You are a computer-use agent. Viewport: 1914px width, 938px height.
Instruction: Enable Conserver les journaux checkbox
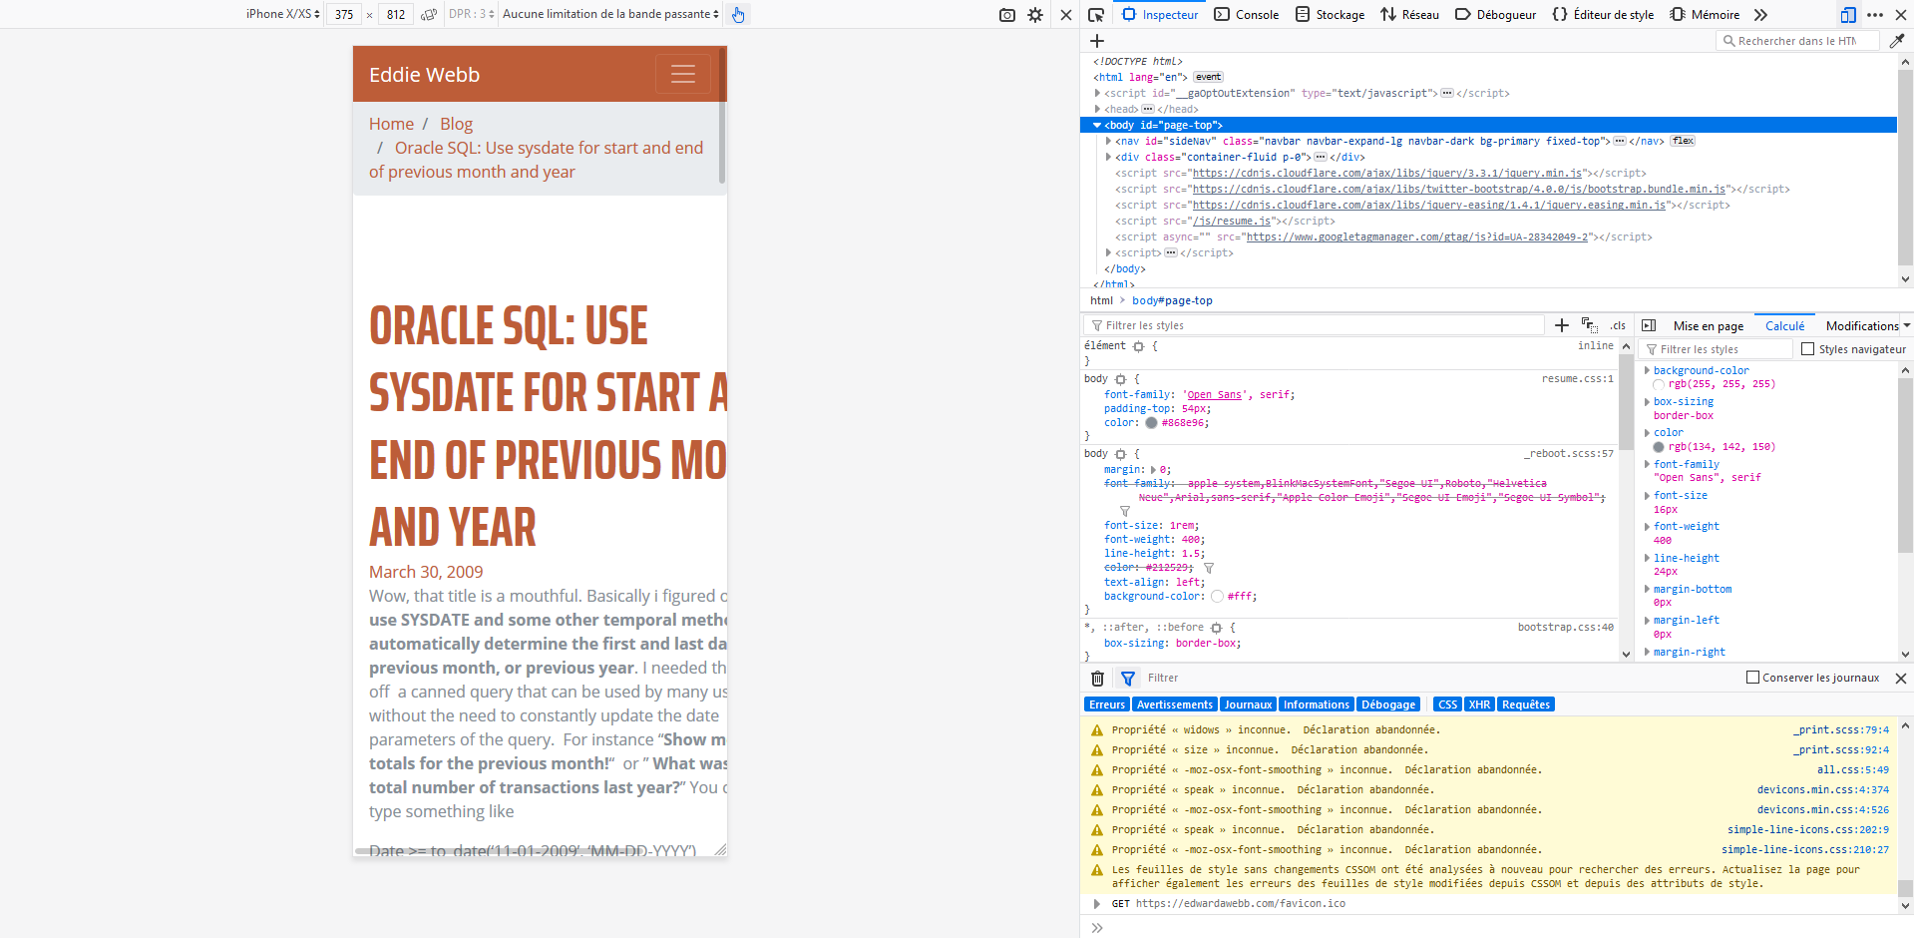click(1752, 678)
